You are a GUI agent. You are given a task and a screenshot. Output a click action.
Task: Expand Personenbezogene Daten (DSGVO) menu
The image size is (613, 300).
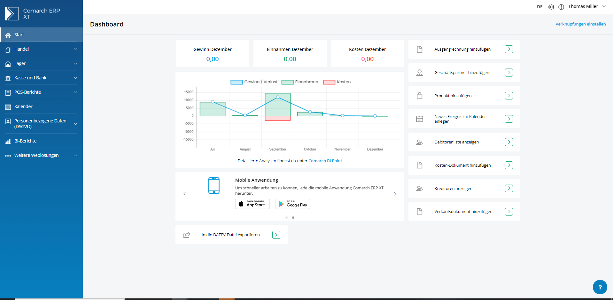42,124
